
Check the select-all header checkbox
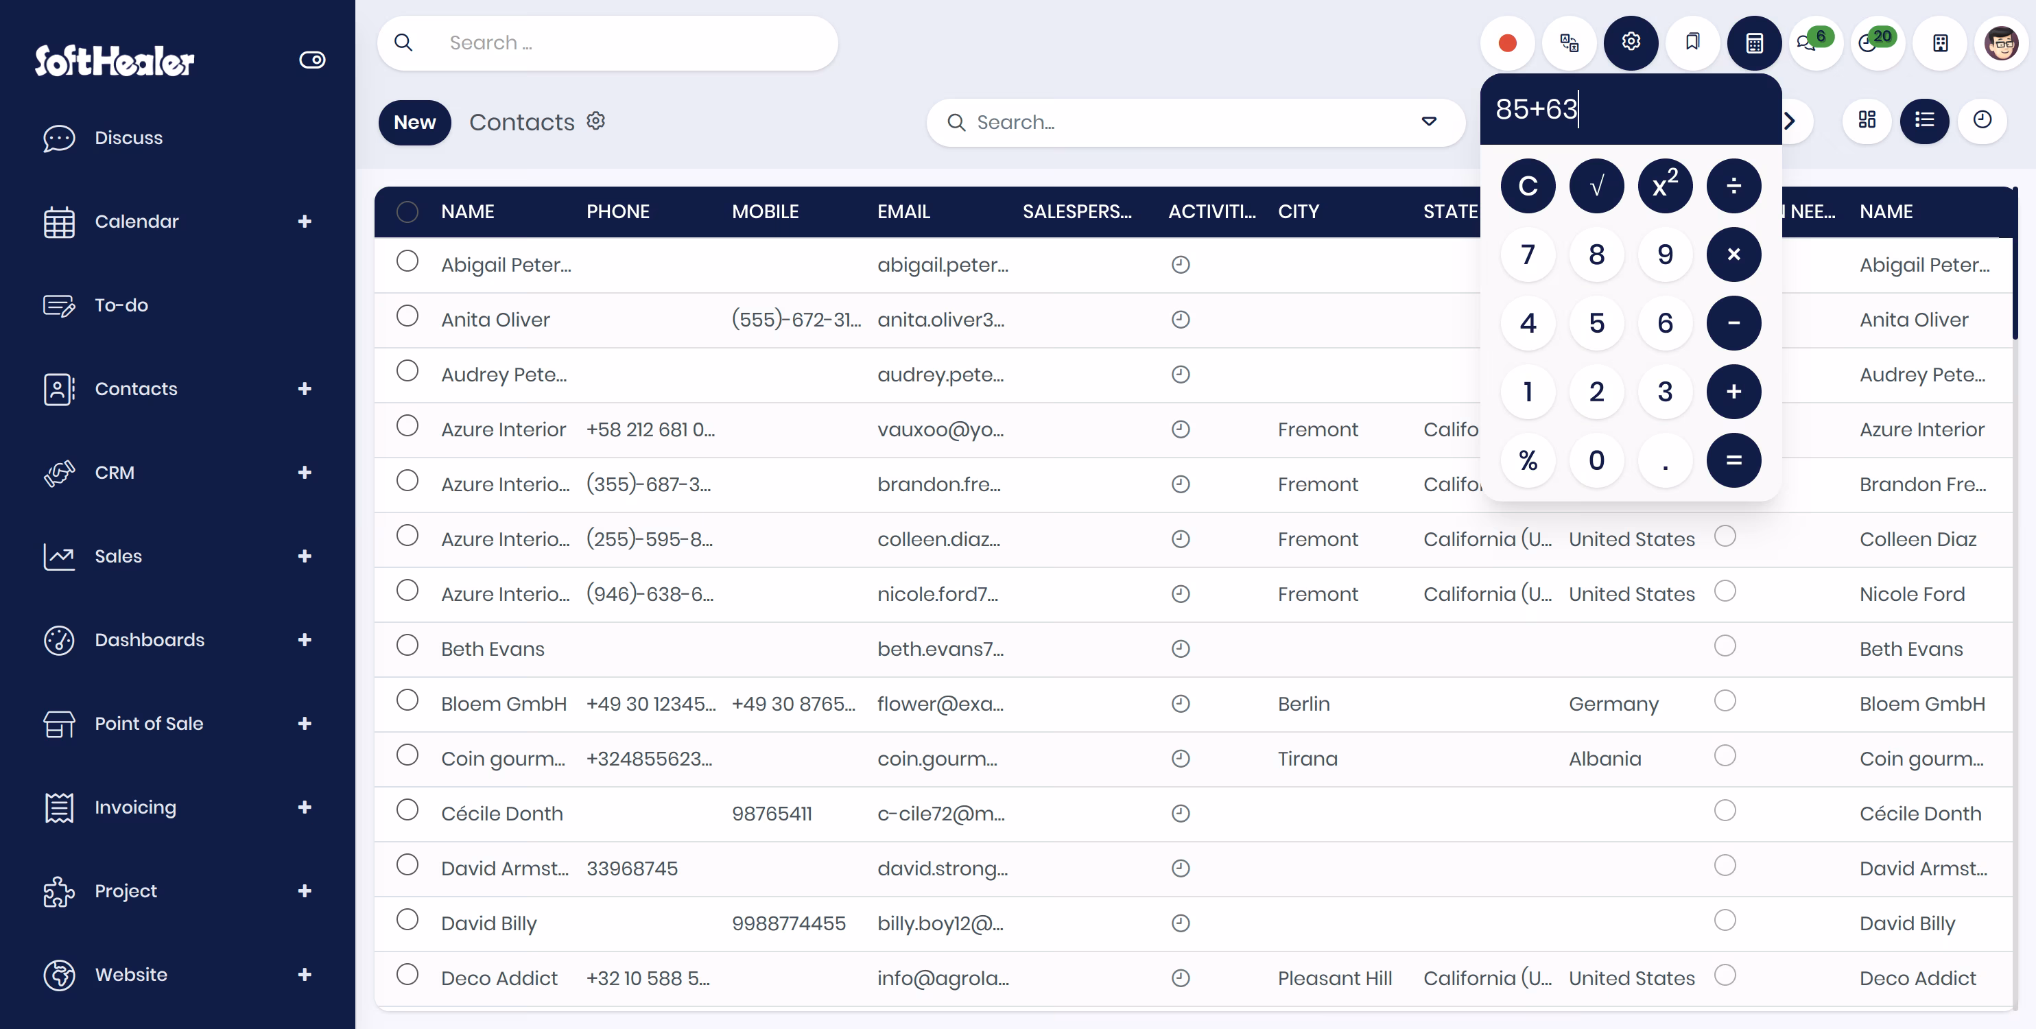coord(407,211)
